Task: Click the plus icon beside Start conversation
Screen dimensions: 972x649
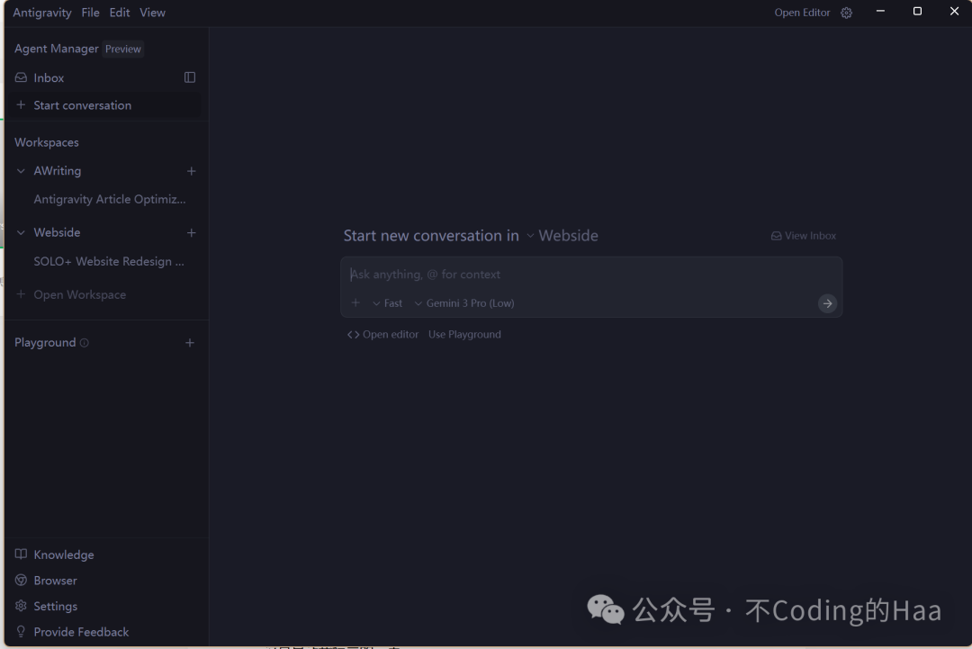Action: point(21,104)
